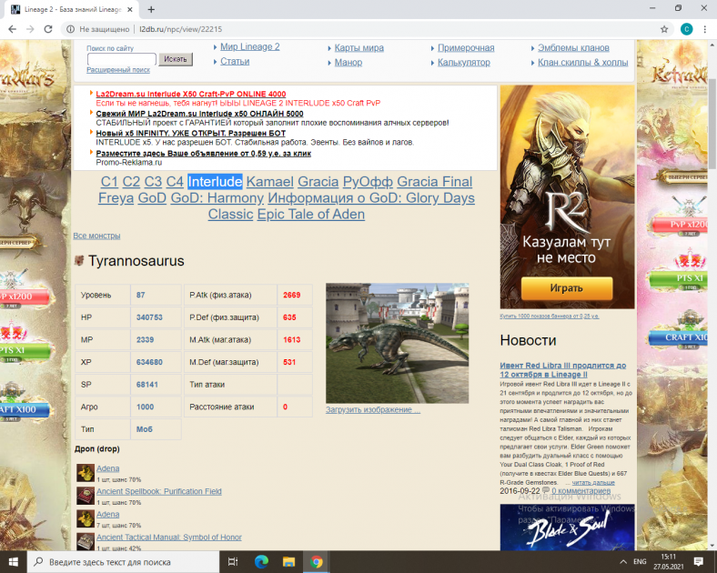Open the notification center icon
717x573 pixels.
point(698,561)
